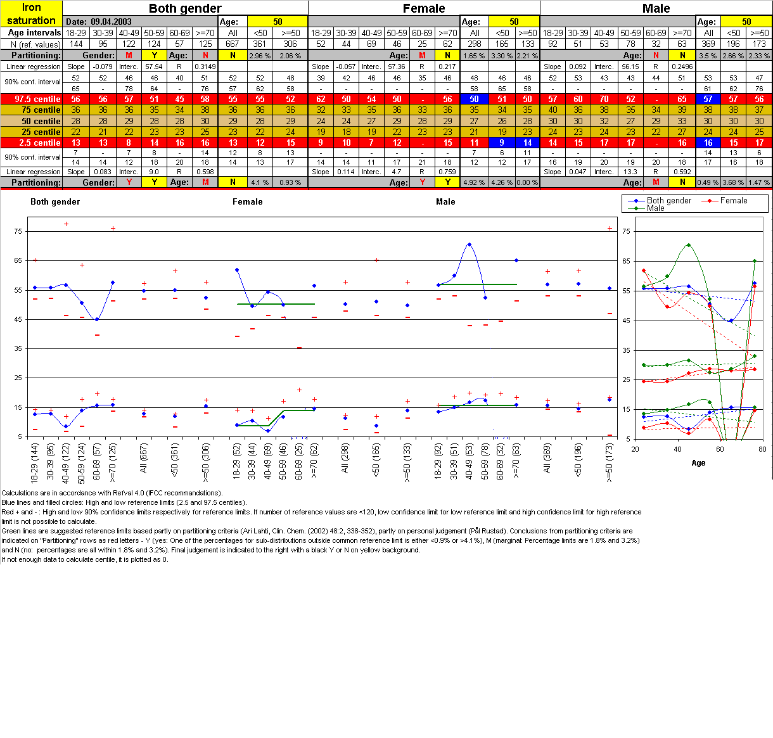Click the Male legend entry

646,208
